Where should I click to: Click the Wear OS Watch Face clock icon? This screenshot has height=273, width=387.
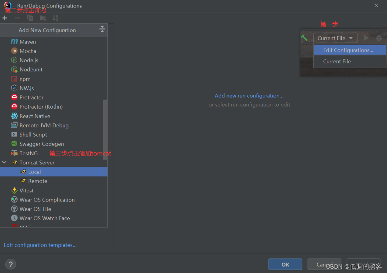tap(14, 218)
